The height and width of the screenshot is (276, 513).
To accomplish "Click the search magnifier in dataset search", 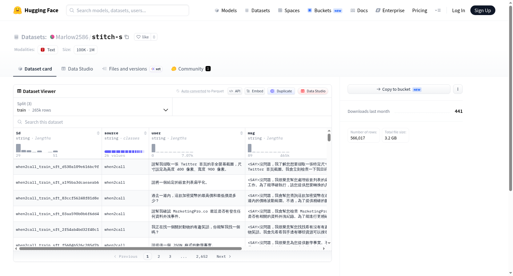I will (x=20, y=122).
